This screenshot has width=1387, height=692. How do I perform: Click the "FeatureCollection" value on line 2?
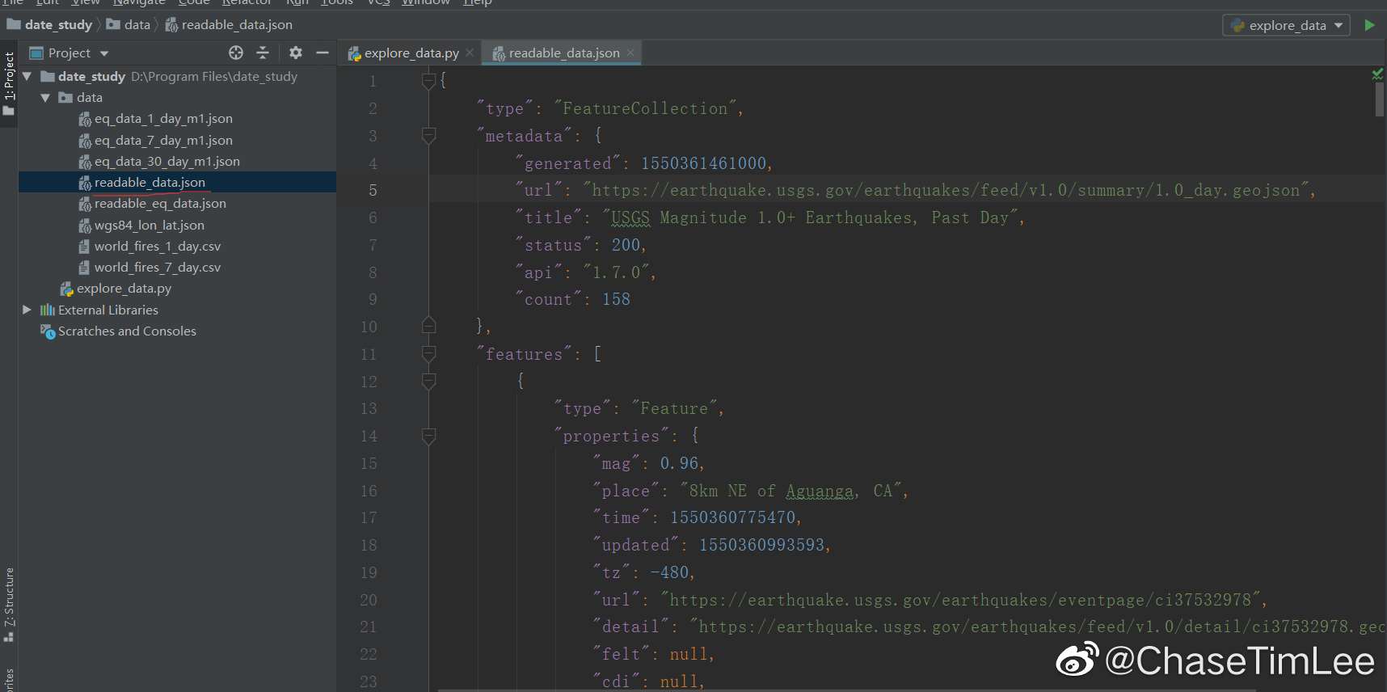(645, 108)
